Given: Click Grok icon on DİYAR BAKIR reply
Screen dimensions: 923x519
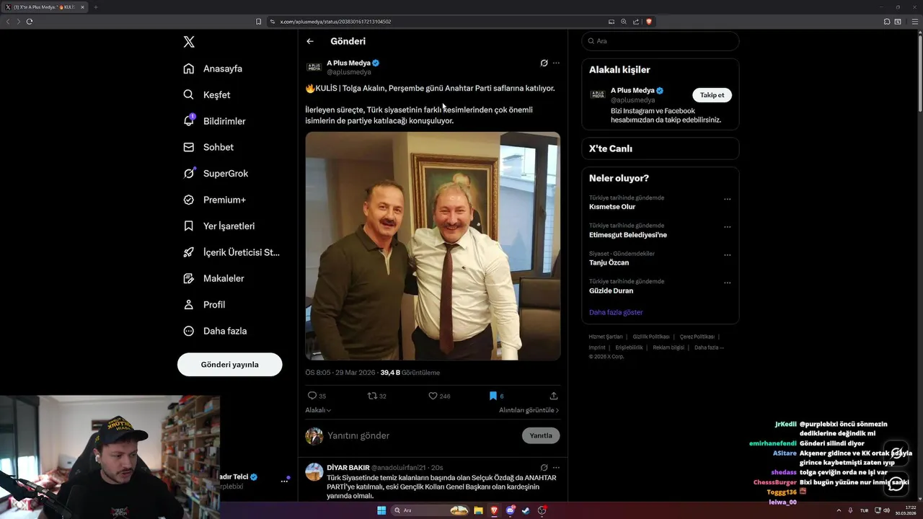Looking at the screenshot, I should point(544,467).
